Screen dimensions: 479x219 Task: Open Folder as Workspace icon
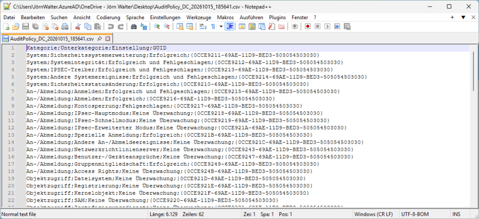pos(281,27)
